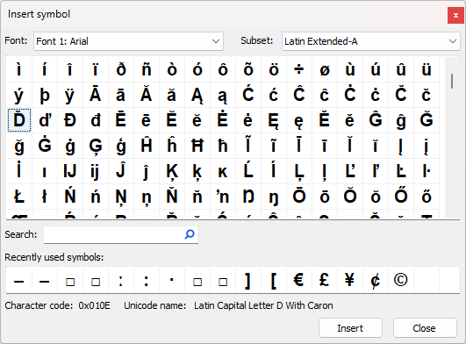Image resolution: width=466 pixels, height=344 pixels.
Task: Select the Ő (O double acute) symbol
Action: (x=401, y=197)
